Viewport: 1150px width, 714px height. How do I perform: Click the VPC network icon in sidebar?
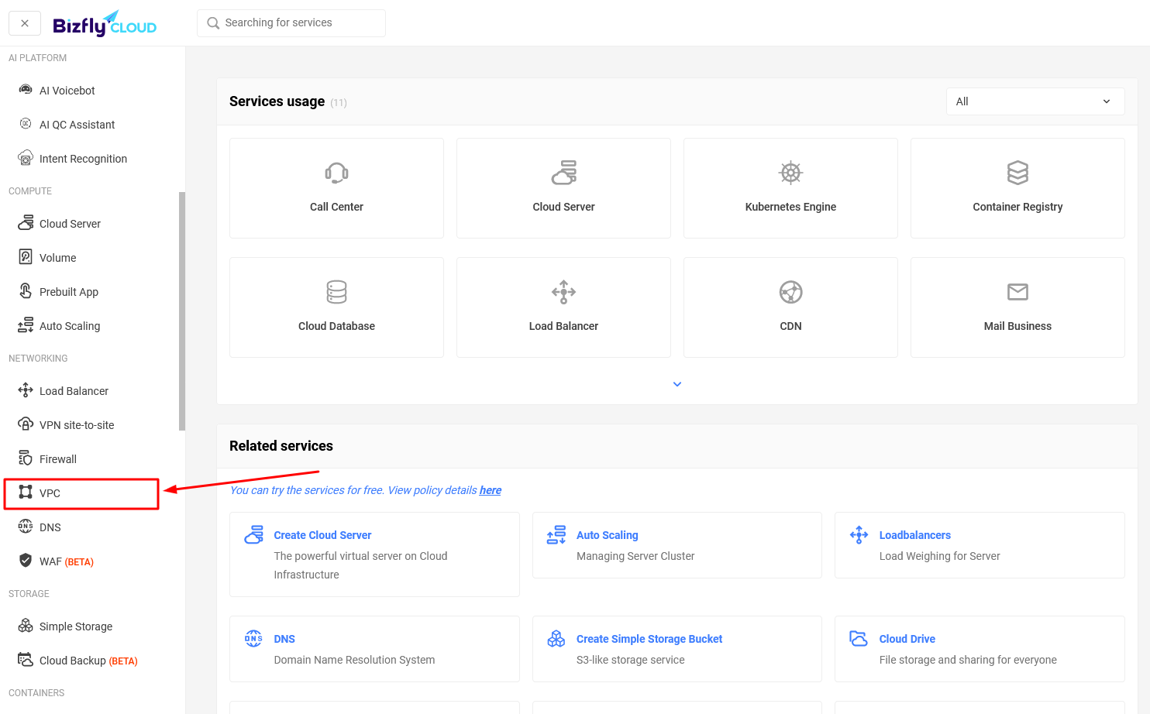(26, 493)
